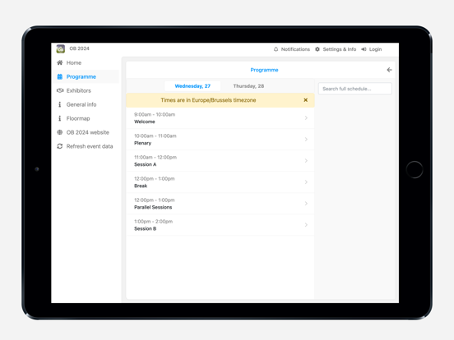Open the Plenary session title
454x340 pixels.
tap(142, 143)
